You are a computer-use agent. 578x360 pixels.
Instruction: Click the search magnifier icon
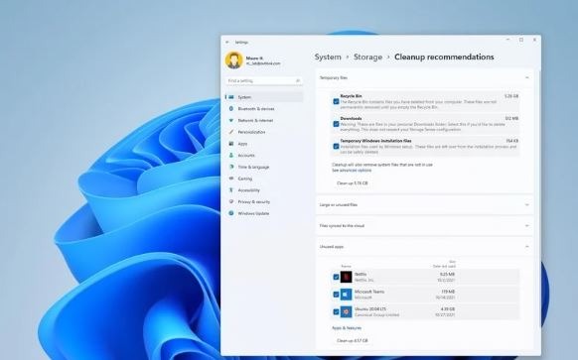(298, 80)
